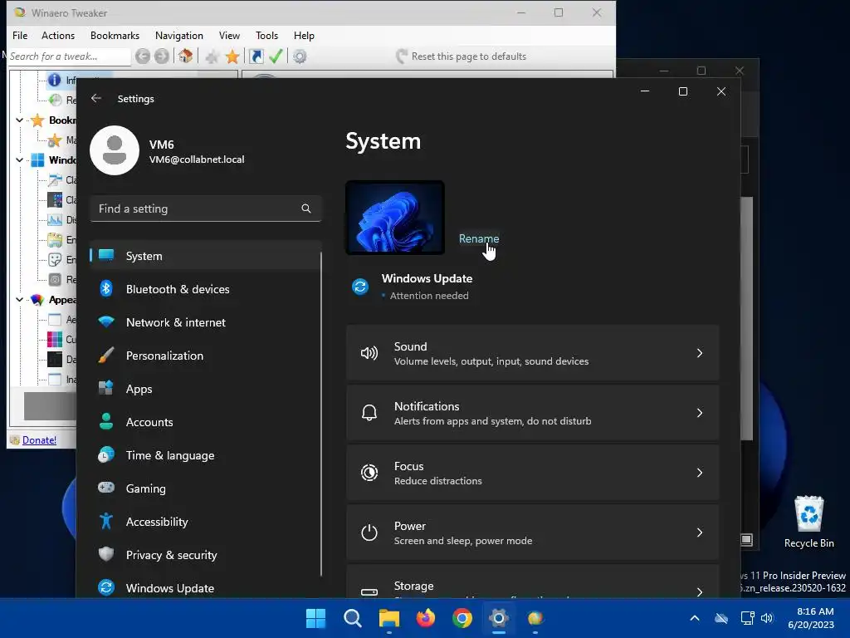850x638 pixels.
Task: Open Windows Update in the Settings sidebar
Action: 206,588
